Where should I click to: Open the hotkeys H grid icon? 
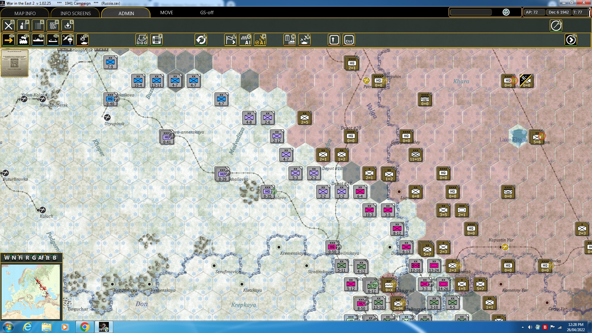(x=53, y=26)
